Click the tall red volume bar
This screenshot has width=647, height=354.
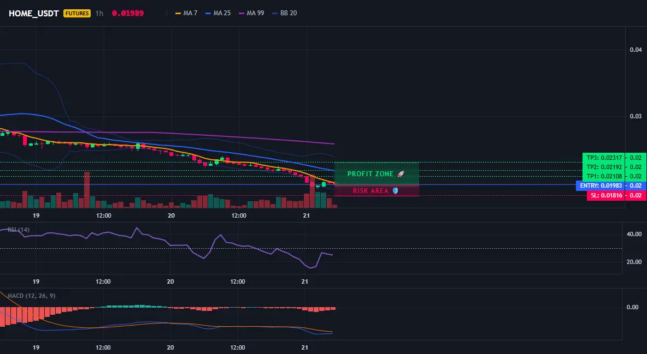pos(87,190)
